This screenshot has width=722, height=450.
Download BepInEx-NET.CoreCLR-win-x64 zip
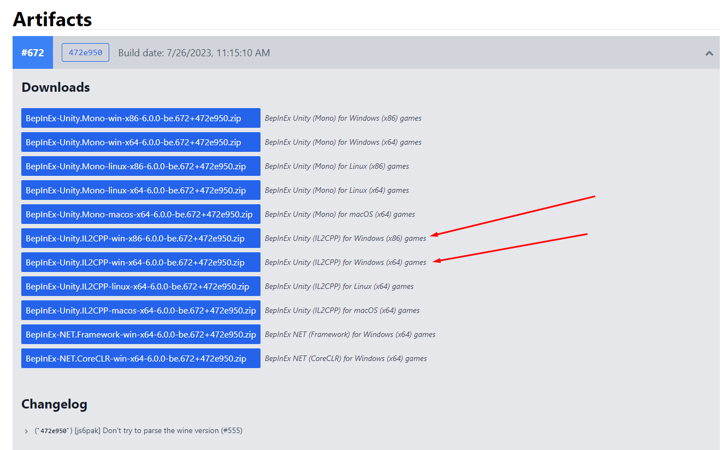(141, 358)
